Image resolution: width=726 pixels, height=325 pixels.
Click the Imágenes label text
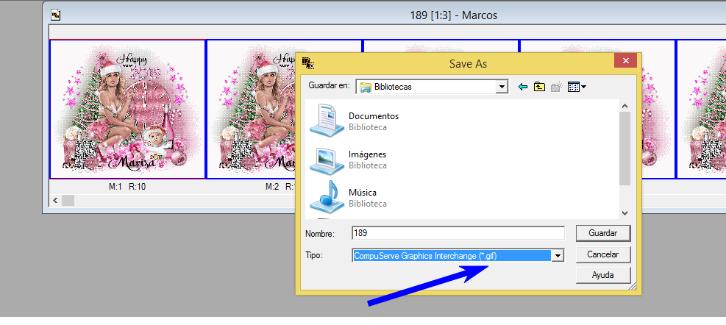(x=367, y=154)
